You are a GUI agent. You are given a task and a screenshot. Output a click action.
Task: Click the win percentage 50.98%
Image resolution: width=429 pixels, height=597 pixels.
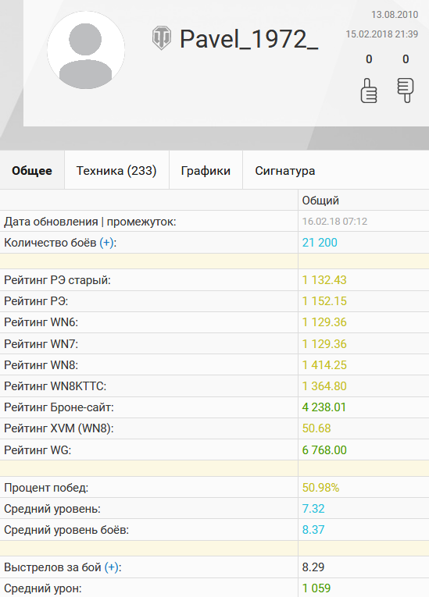tap(320, 488)
